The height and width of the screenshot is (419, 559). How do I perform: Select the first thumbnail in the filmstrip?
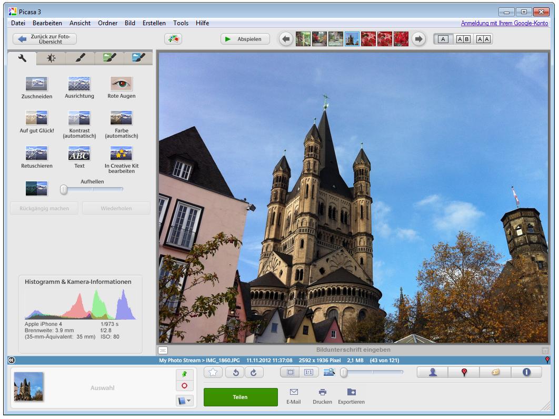click(303, 39)
